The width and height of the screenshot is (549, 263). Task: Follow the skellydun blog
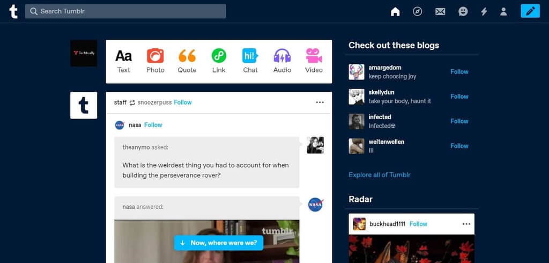click(x=459, y=97)
